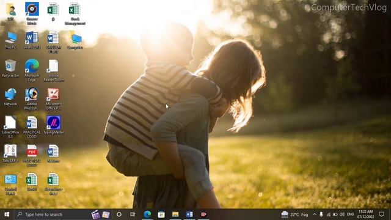Select the user folder icon with person
The width and height of the screenshot is (391, 220).
[10, 12]
